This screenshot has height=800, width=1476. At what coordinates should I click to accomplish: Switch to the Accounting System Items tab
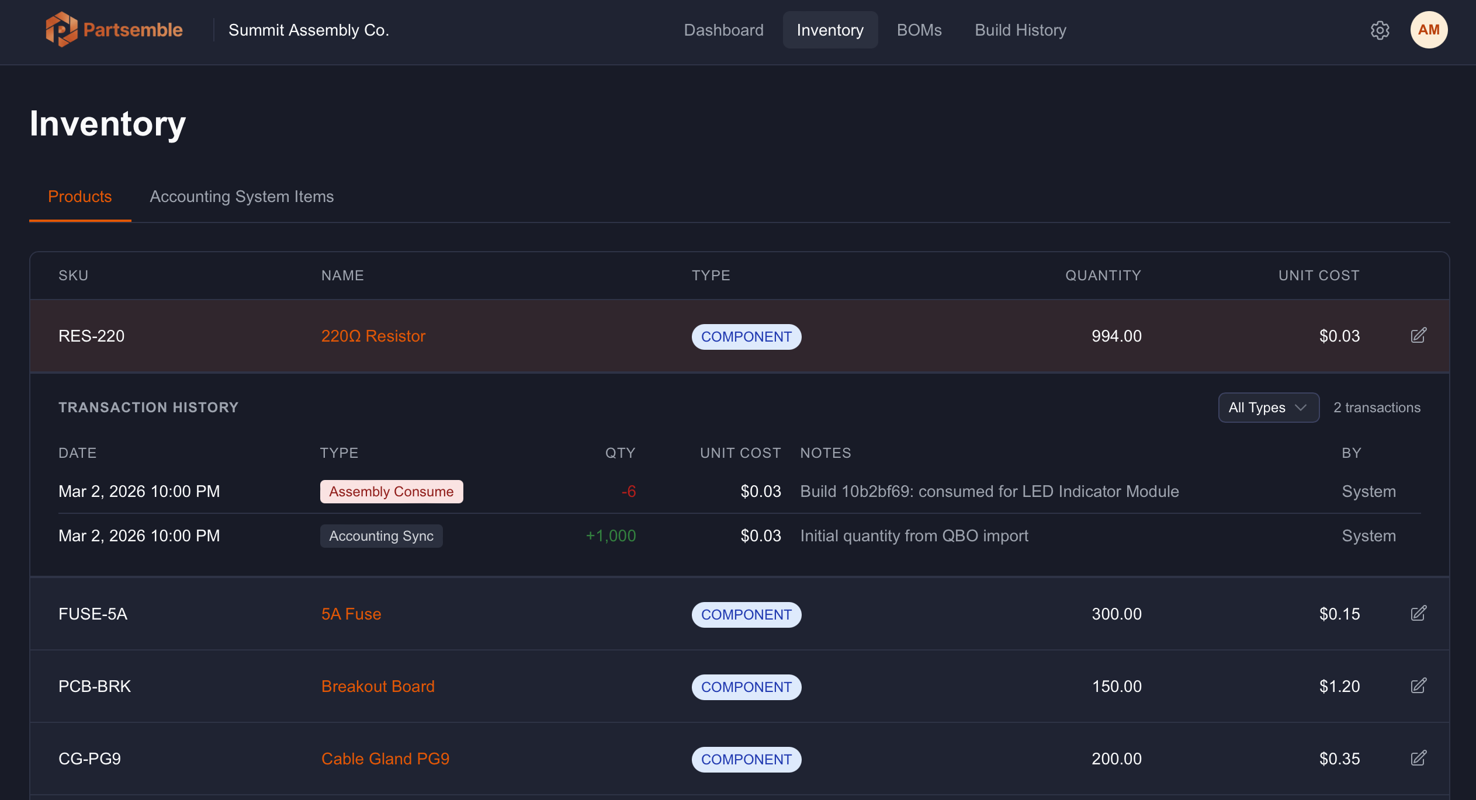(241, 197)
